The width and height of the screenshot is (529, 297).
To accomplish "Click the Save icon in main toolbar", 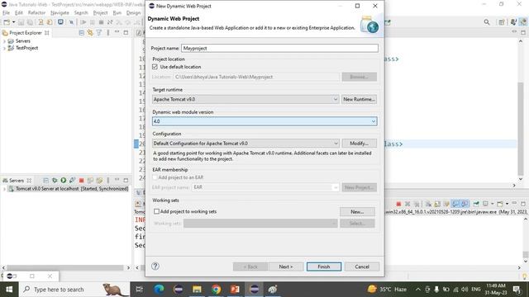I will (21, 22).
